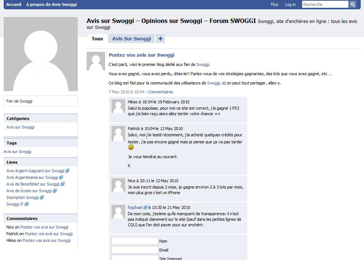
Task: Switch to Avis Sur Swoggi tab
Action: pos(131,39)
